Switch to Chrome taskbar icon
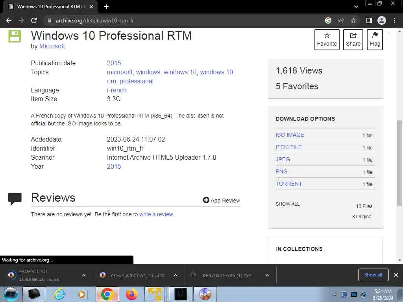403x302 pixels. pos(107,294)
